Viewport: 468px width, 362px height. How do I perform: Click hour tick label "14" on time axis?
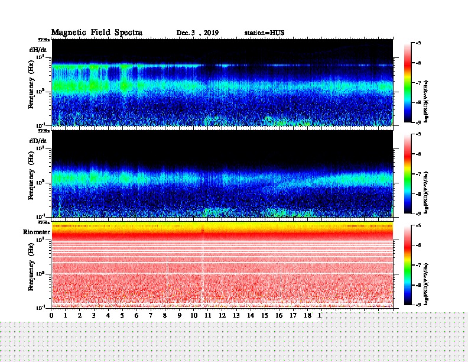251,315
